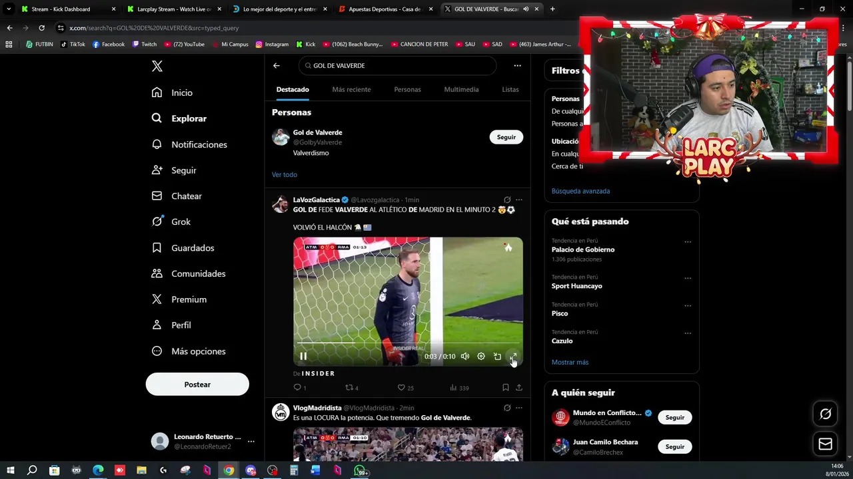Viewport: 853px width, 479px height.
Task: Click Ver todo link under Personas
Action: [285, 174]
